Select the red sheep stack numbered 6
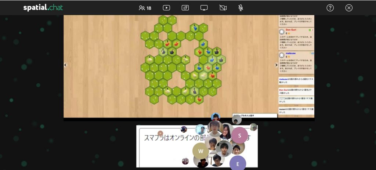 coord(212,76)
